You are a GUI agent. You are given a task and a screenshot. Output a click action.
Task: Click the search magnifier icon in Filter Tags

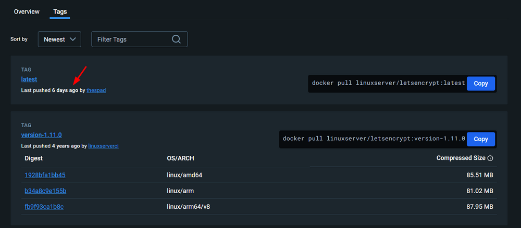click(x=176, y=39)
